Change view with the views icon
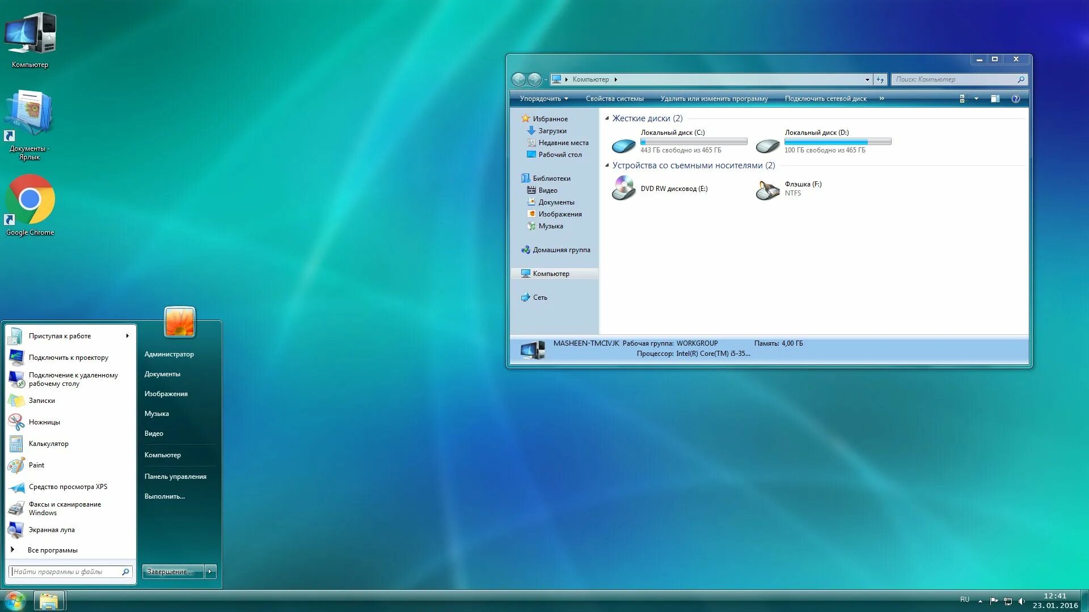 point(962,99)
